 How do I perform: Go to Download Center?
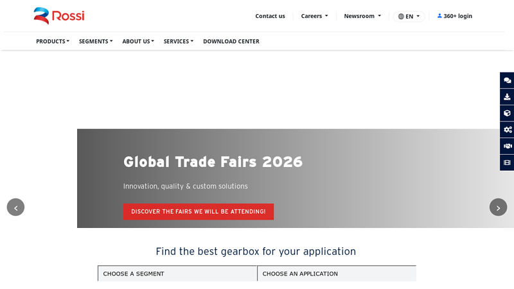click(x=231, y=41)
